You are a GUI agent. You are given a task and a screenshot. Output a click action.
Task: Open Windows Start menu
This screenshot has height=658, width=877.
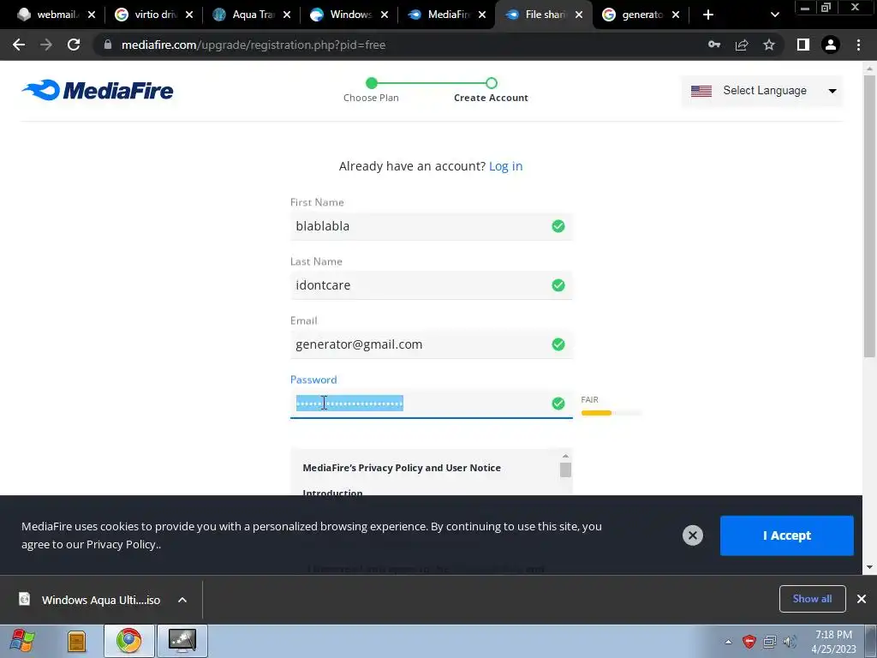click(22, 641)
